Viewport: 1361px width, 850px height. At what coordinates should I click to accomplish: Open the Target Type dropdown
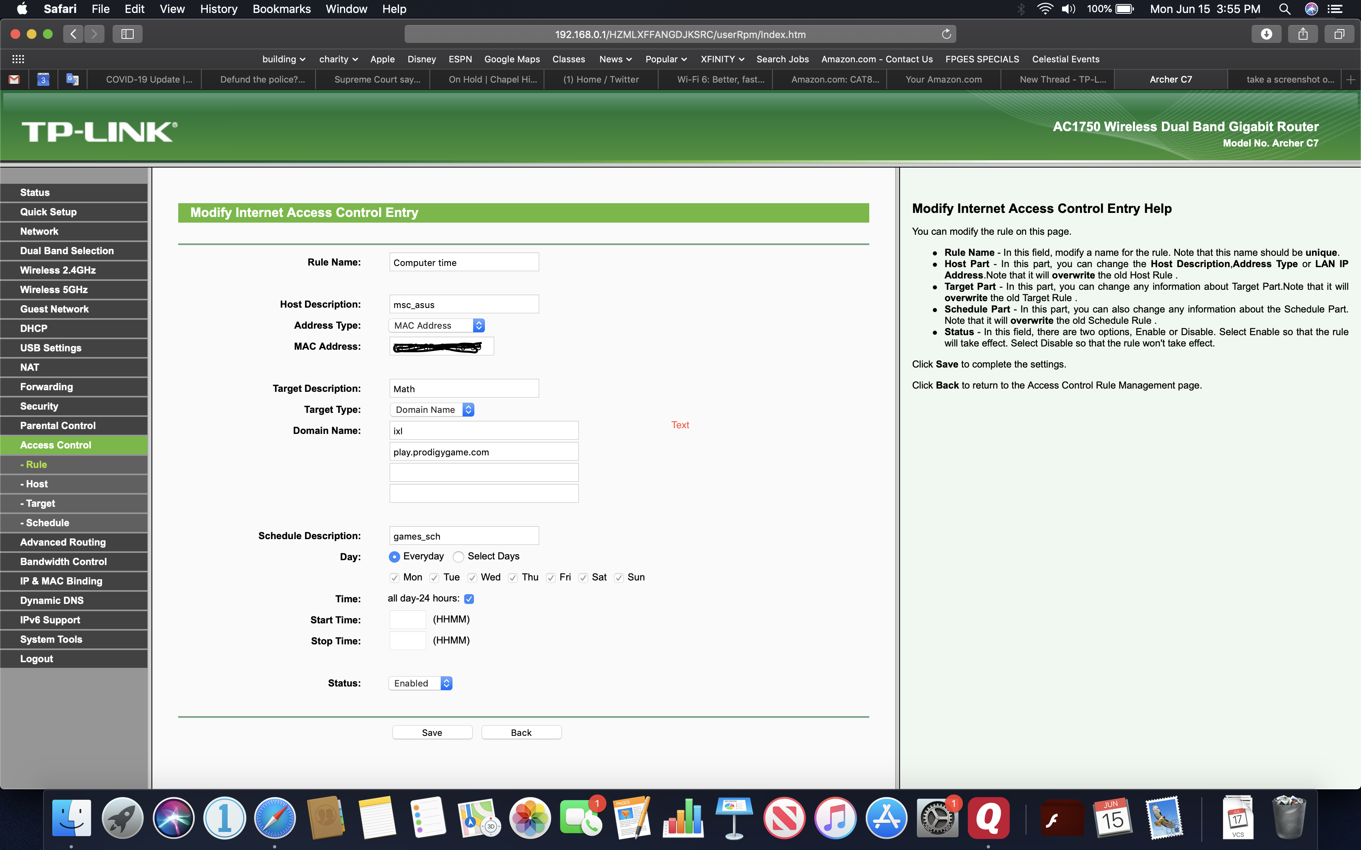click(432, 410)
